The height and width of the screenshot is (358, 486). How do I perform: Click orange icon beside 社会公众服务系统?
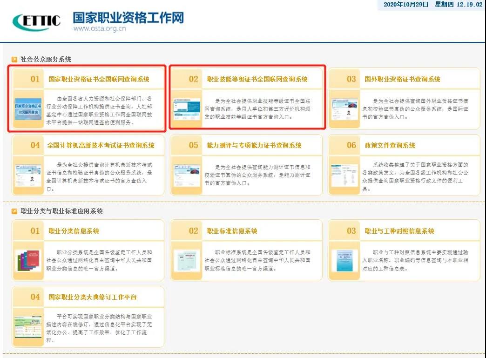(14, 59)
